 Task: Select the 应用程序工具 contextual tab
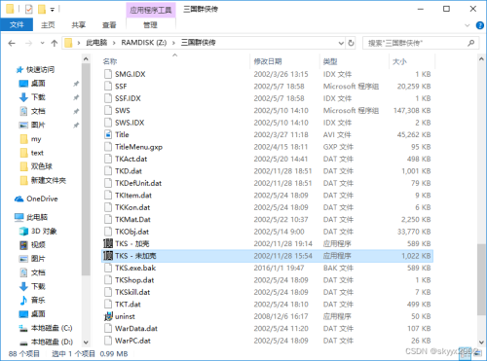(151, 10)
